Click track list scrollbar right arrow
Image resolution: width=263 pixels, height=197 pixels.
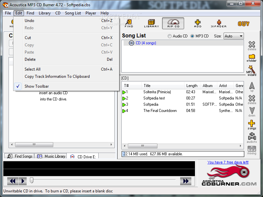pyautogui.click(x=241, y=146)
